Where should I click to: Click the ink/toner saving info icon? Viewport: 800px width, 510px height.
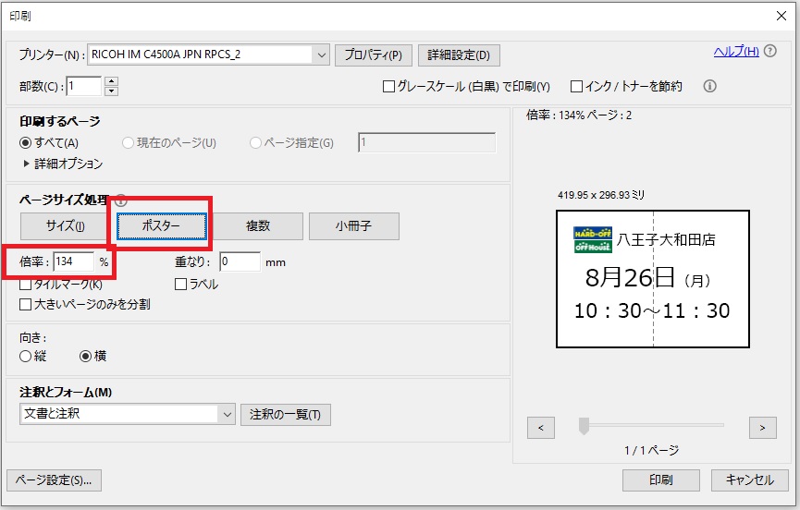pyautogui.click(x=710, y=86)
